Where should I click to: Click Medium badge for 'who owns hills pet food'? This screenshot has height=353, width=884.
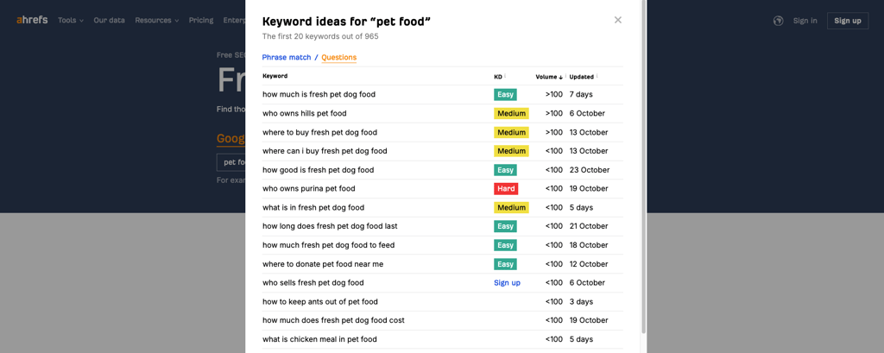pos(511,113)
